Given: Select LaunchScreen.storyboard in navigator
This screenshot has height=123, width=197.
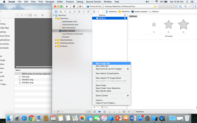Looking at the screenshot, I should point(72,34).
